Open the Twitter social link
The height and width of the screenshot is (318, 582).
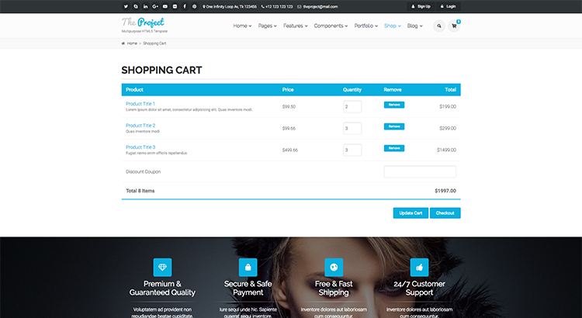click(x=126, y=6)
